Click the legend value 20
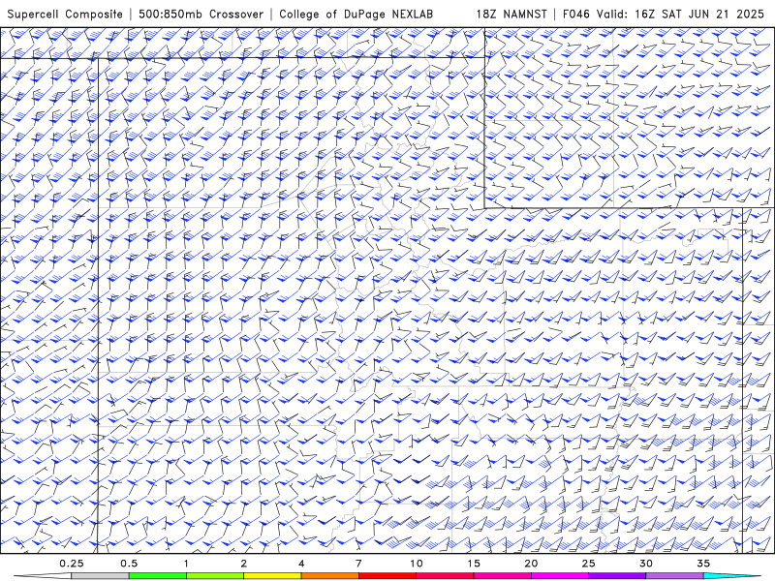Image resolution: width=775 pixels, height=581 pixels. click(531, 564)
